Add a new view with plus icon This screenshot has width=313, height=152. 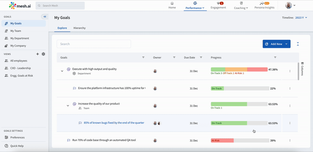[x=38, y=54]
